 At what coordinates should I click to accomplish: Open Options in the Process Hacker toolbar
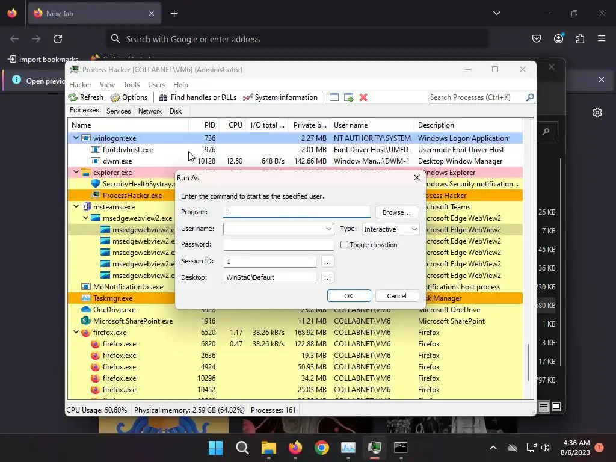tap(129, 97)
